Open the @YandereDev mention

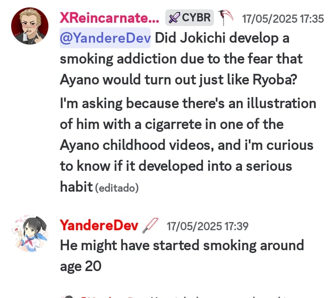[x=105, y=38]
